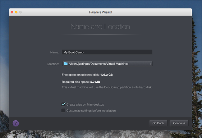
Task: Uncheck Create alias on Mac desktop
Action: [63, 104]
